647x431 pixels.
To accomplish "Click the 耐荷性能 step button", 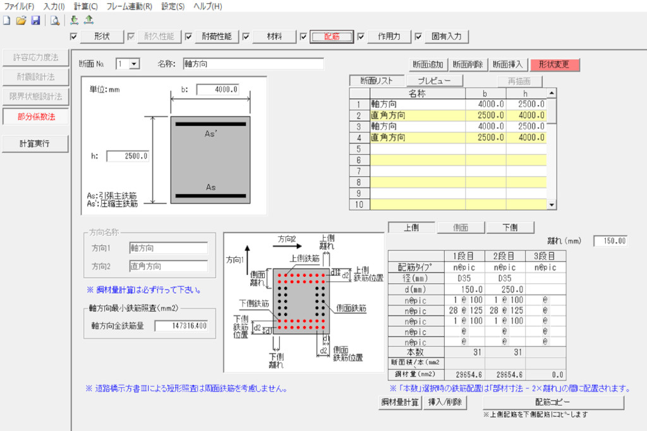I will 217,37.
